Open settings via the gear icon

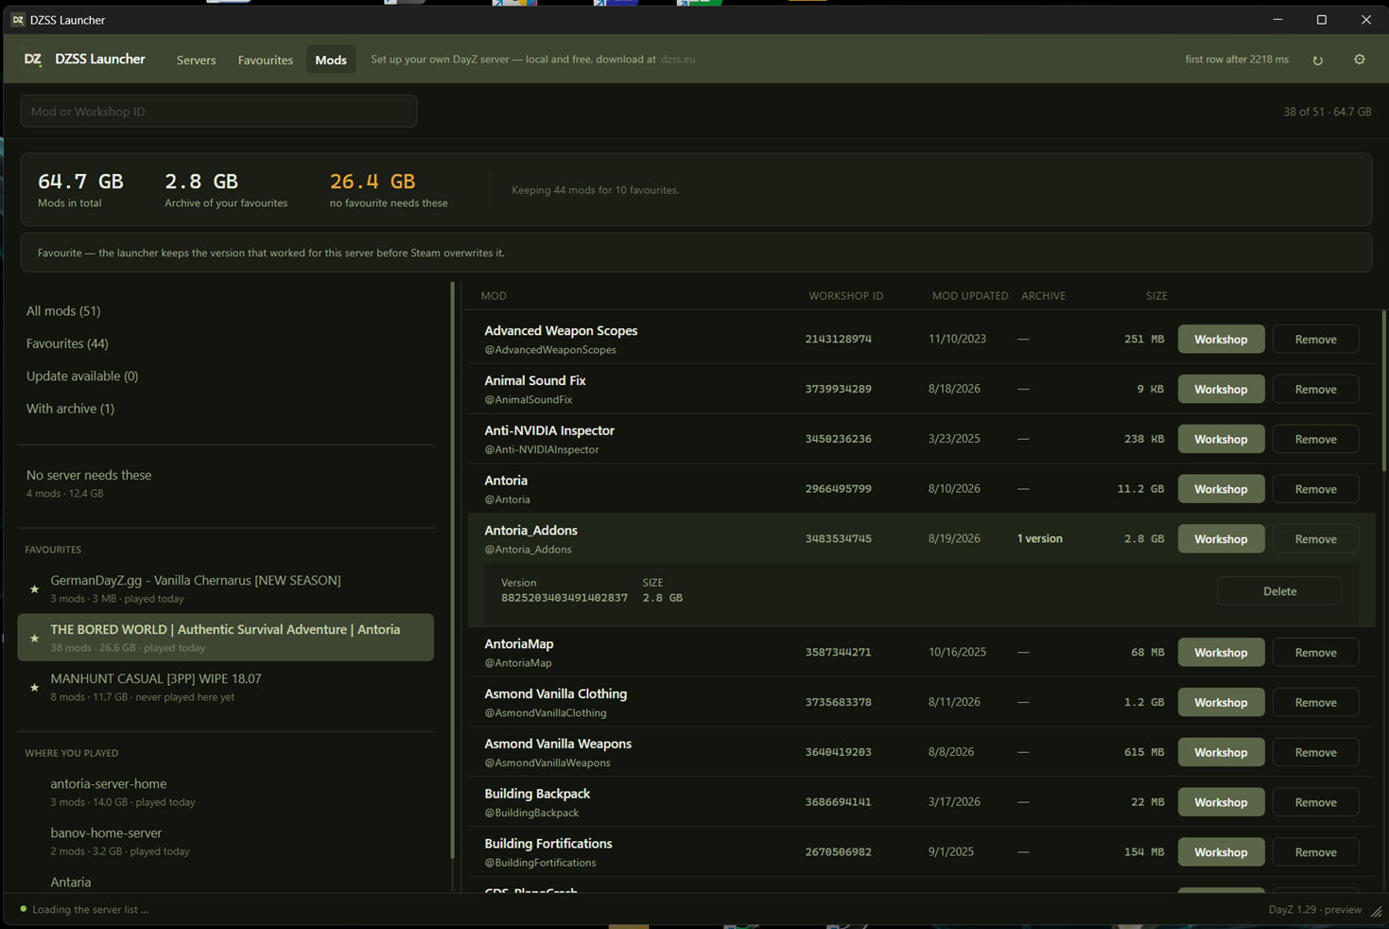pyautogui.click(x=1360, y=60)
